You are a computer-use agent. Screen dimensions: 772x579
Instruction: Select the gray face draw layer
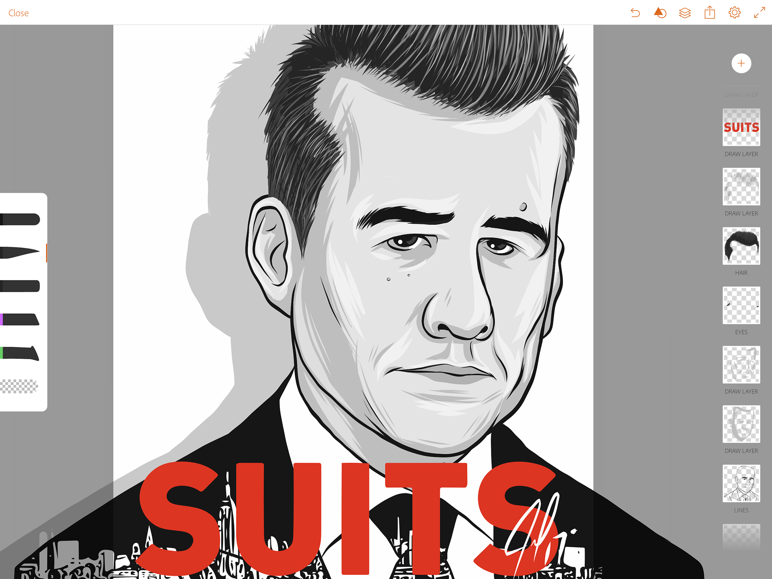tap(741, 424)
